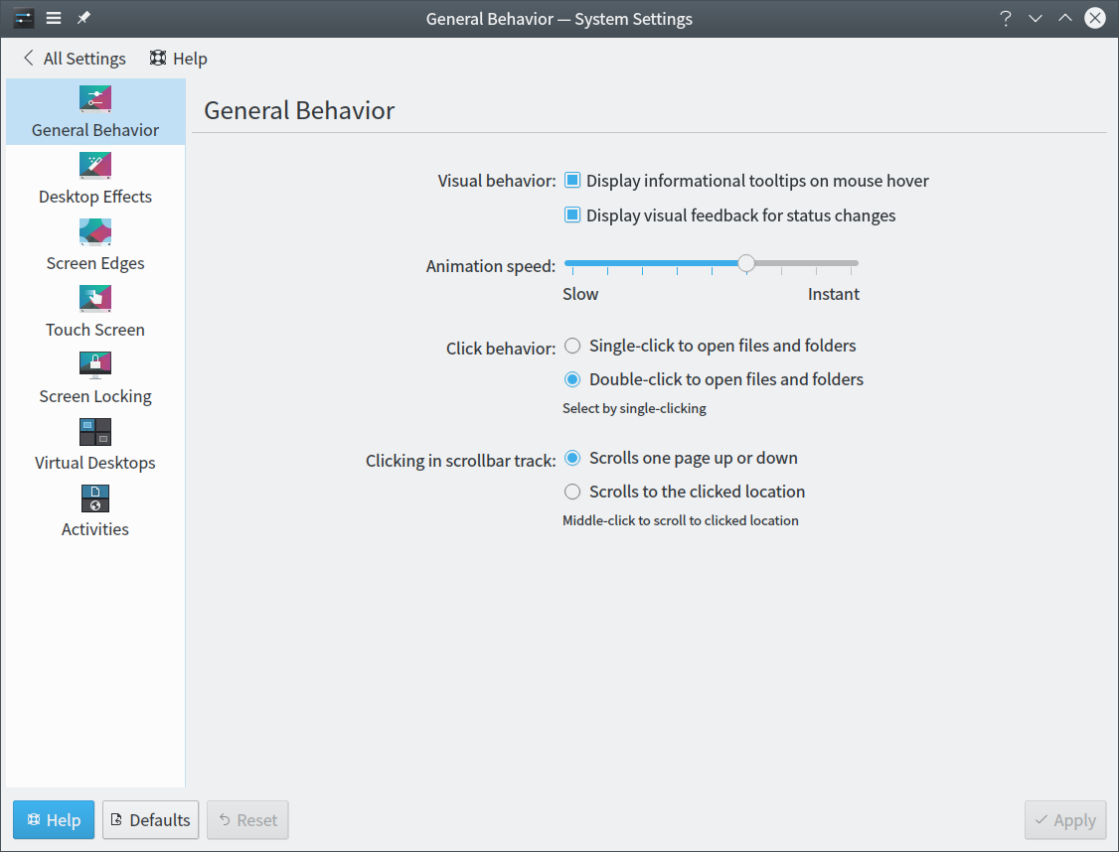Open the hamburger menu icon

click(53, 17)
